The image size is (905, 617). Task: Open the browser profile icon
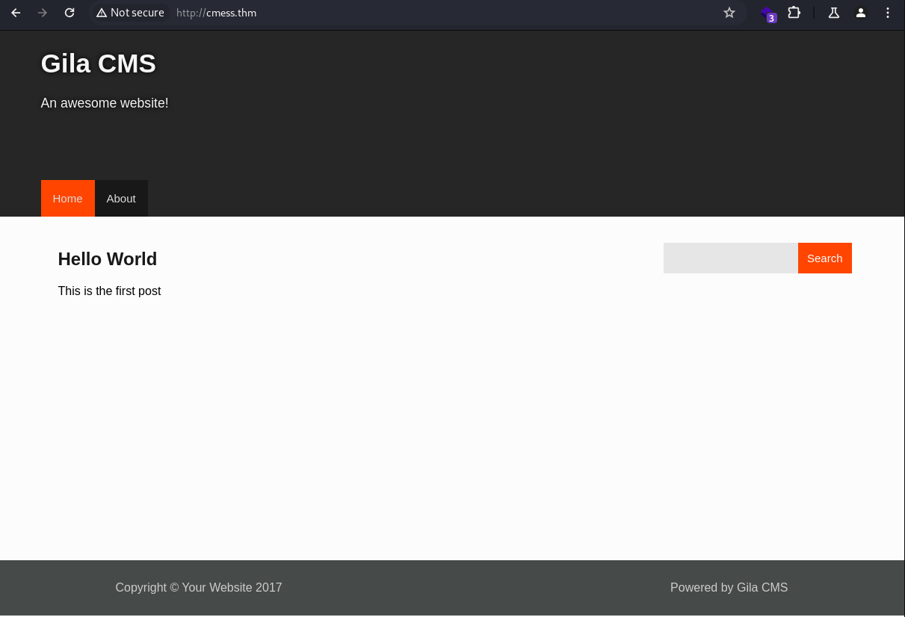[861, 13]
